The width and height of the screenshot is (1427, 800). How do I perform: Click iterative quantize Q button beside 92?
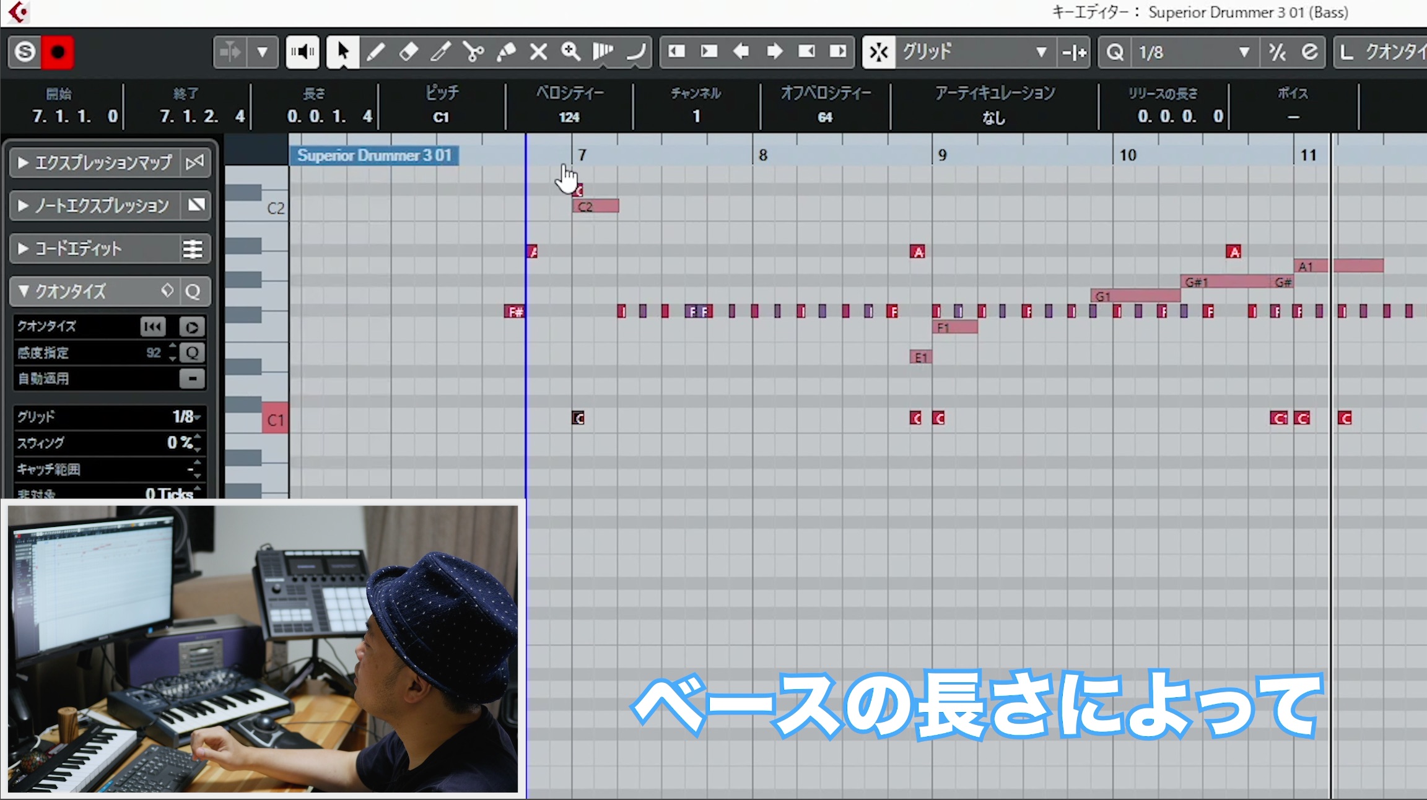point(192,353)
